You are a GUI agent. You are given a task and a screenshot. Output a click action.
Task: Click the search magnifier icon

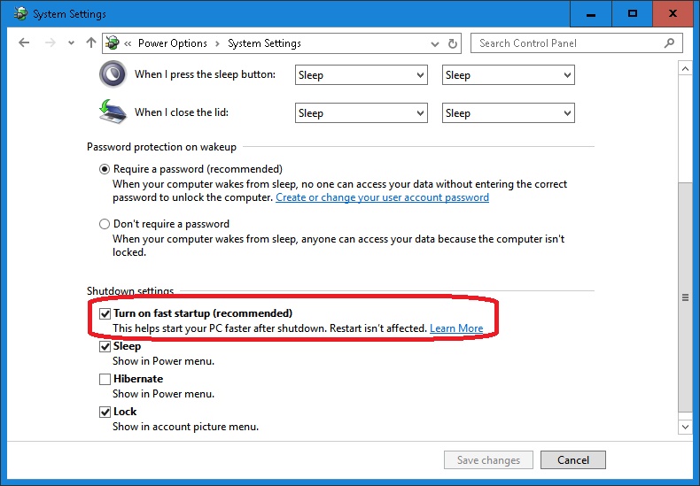click(x=670, y=42)
